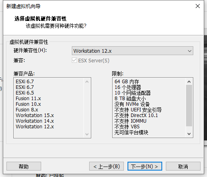Close the 新建虚拟机向导 dialog
The height and width of the screenshot is (177, 207).
[x=198, y=6]
